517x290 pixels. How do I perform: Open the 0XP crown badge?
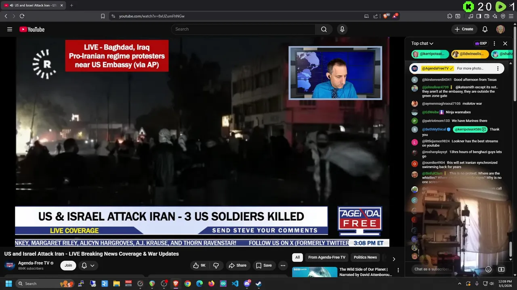click(481, 43)
